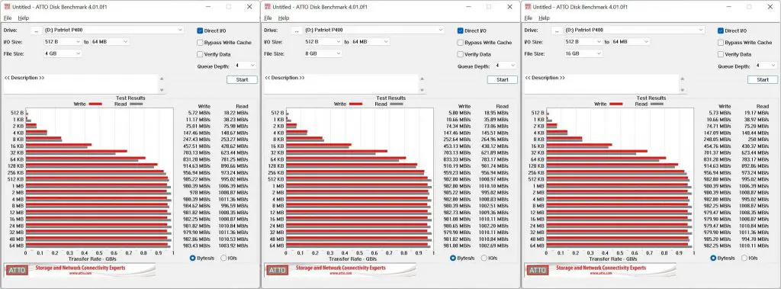Open Queue Depth dropdown in the 4 GB window
The image size is (781, 289).
coord(245,66)
